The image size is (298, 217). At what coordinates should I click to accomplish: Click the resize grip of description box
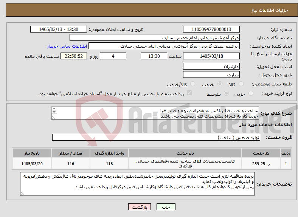coord(53,118)
